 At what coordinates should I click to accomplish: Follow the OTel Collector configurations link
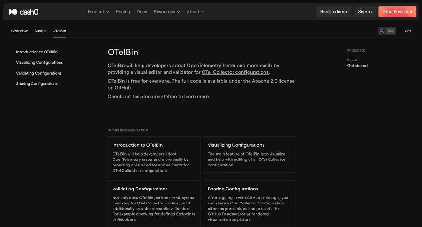click(235, 72)
